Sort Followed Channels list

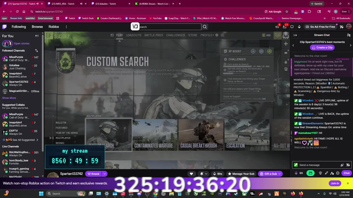36,51
